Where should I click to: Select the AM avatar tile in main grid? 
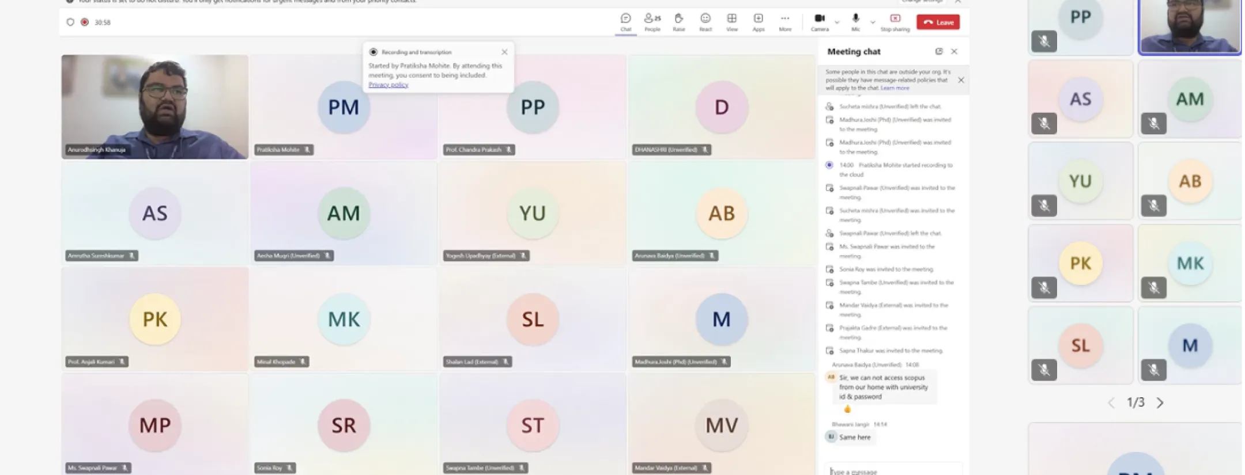pos(344,213)
